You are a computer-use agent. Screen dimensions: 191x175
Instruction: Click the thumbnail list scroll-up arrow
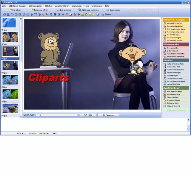pyautogui.click(x=21, y=19)
